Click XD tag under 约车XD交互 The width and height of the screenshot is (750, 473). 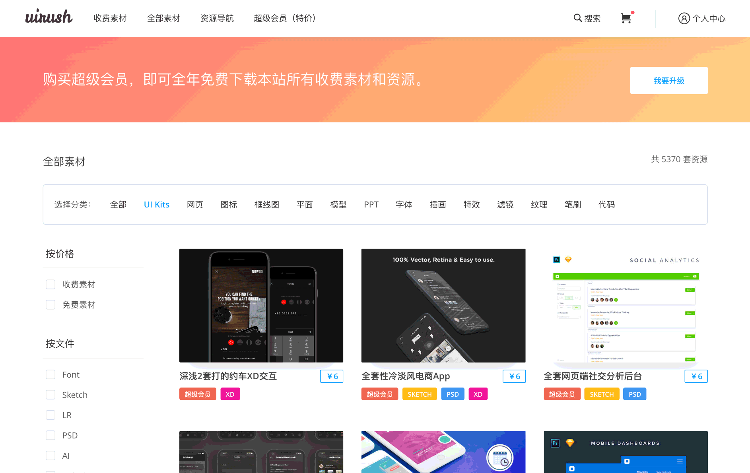point(230,394)
